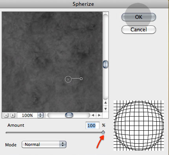Click the preview horizontal scrollbar thumb
The image size is (169, 155).
pos(69,115)
